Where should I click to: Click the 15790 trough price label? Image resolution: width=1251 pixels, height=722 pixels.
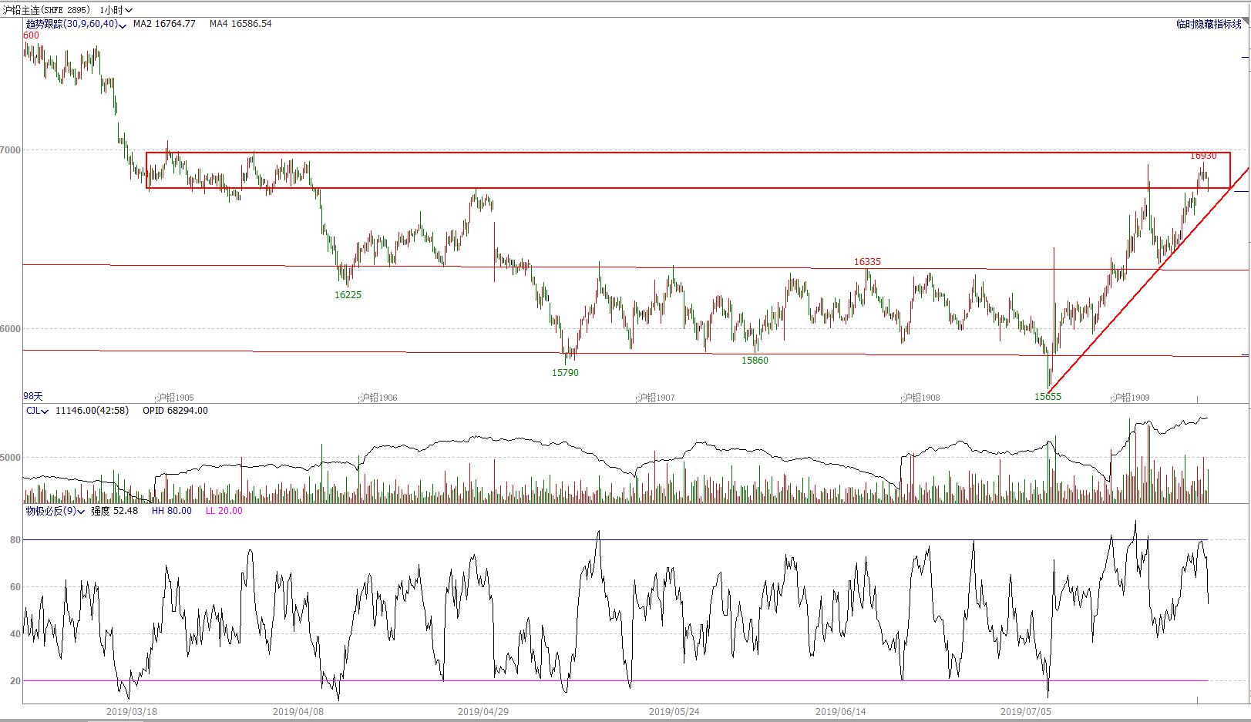(565, 373)
